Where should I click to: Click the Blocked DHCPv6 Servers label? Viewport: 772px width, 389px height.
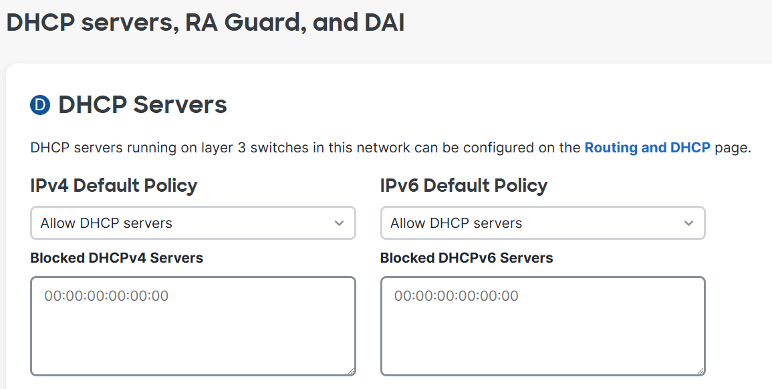coord(467,258)
